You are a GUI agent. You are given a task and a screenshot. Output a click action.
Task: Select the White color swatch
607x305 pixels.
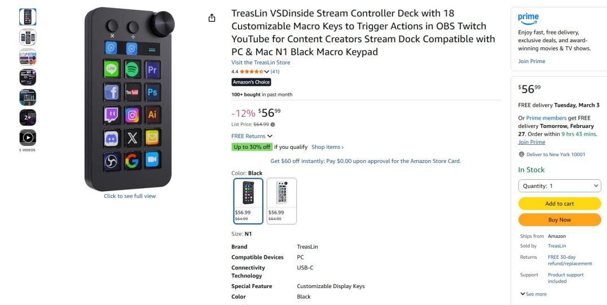(281, 201)
